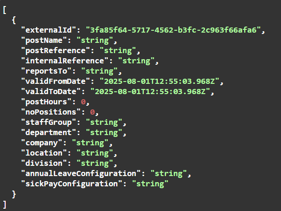Click the externalId UUID value
This screenshot has height=211, width=281.
coord(173,30)
